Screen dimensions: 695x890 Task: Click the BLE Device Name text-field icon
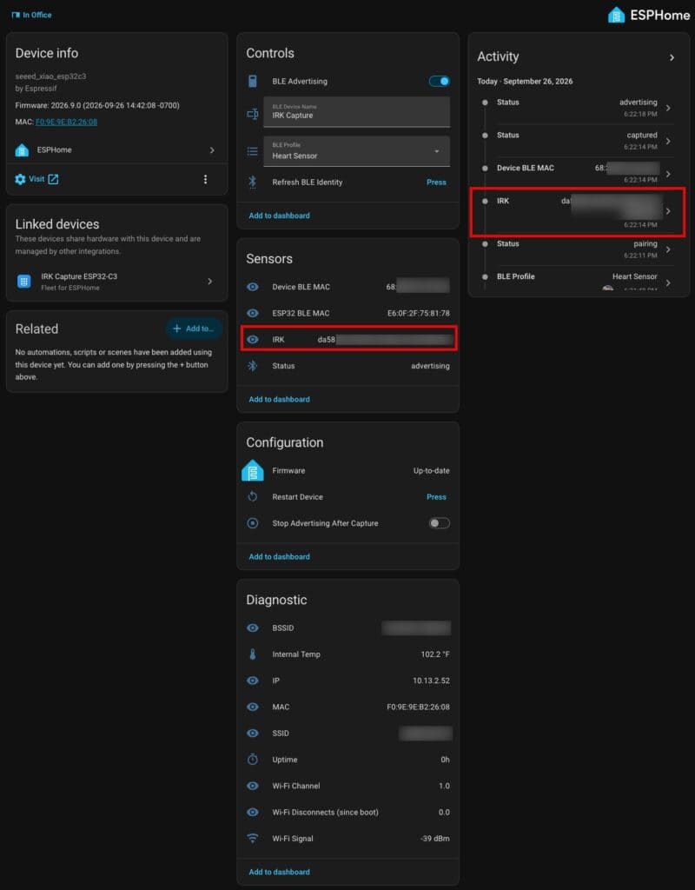pyautogui.click(x=253, y=115)
